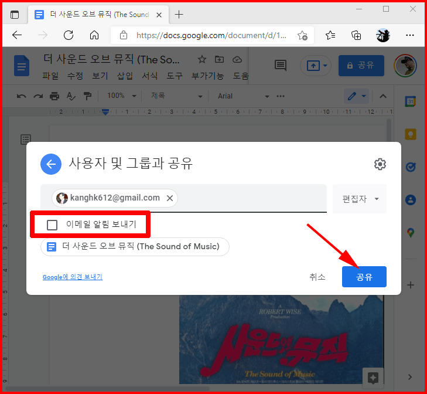
Task: Click the address bar URL
Action: tap(211, 35)
